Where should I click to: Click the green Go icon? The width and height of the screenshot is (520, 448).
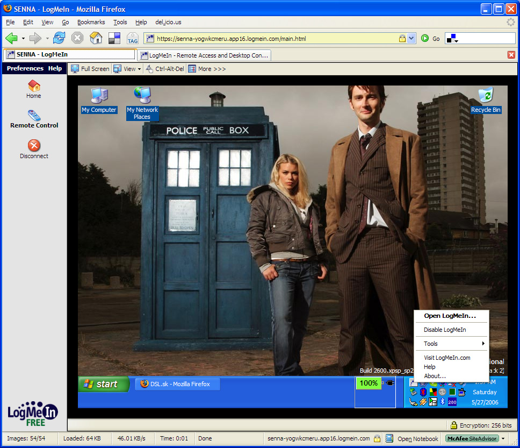[425, 38]
